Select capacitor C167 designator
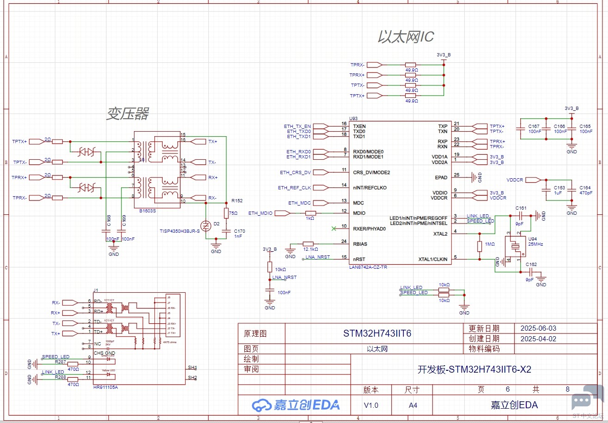The height and width of the screenshot is (423, 608). pyautogui.click(x=535, y=126)
